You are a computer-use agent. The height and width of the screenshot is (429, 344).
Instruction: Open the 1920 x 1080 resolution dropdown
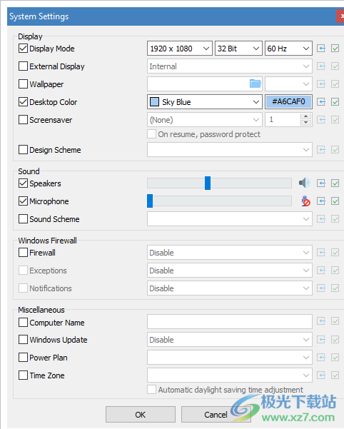(x=180, y=49)
